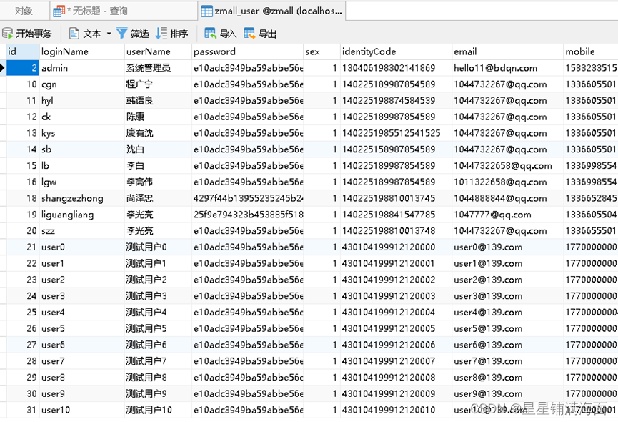This screenshot has width=618, height=422.
Task: Click the 排序 sort button label
Action: (179, 34)
